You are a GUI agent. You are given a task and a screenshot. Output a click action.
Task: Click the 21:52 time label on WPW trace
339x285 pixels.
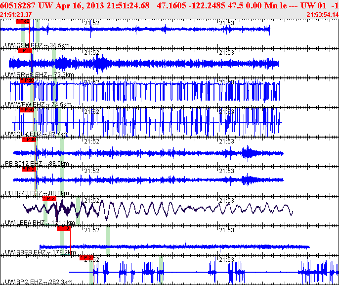92,82
